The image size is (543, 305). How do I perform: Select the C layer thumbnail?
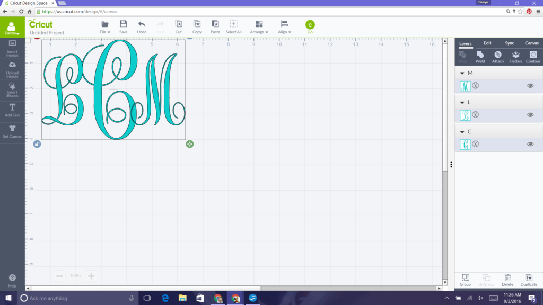coord(465,144)
